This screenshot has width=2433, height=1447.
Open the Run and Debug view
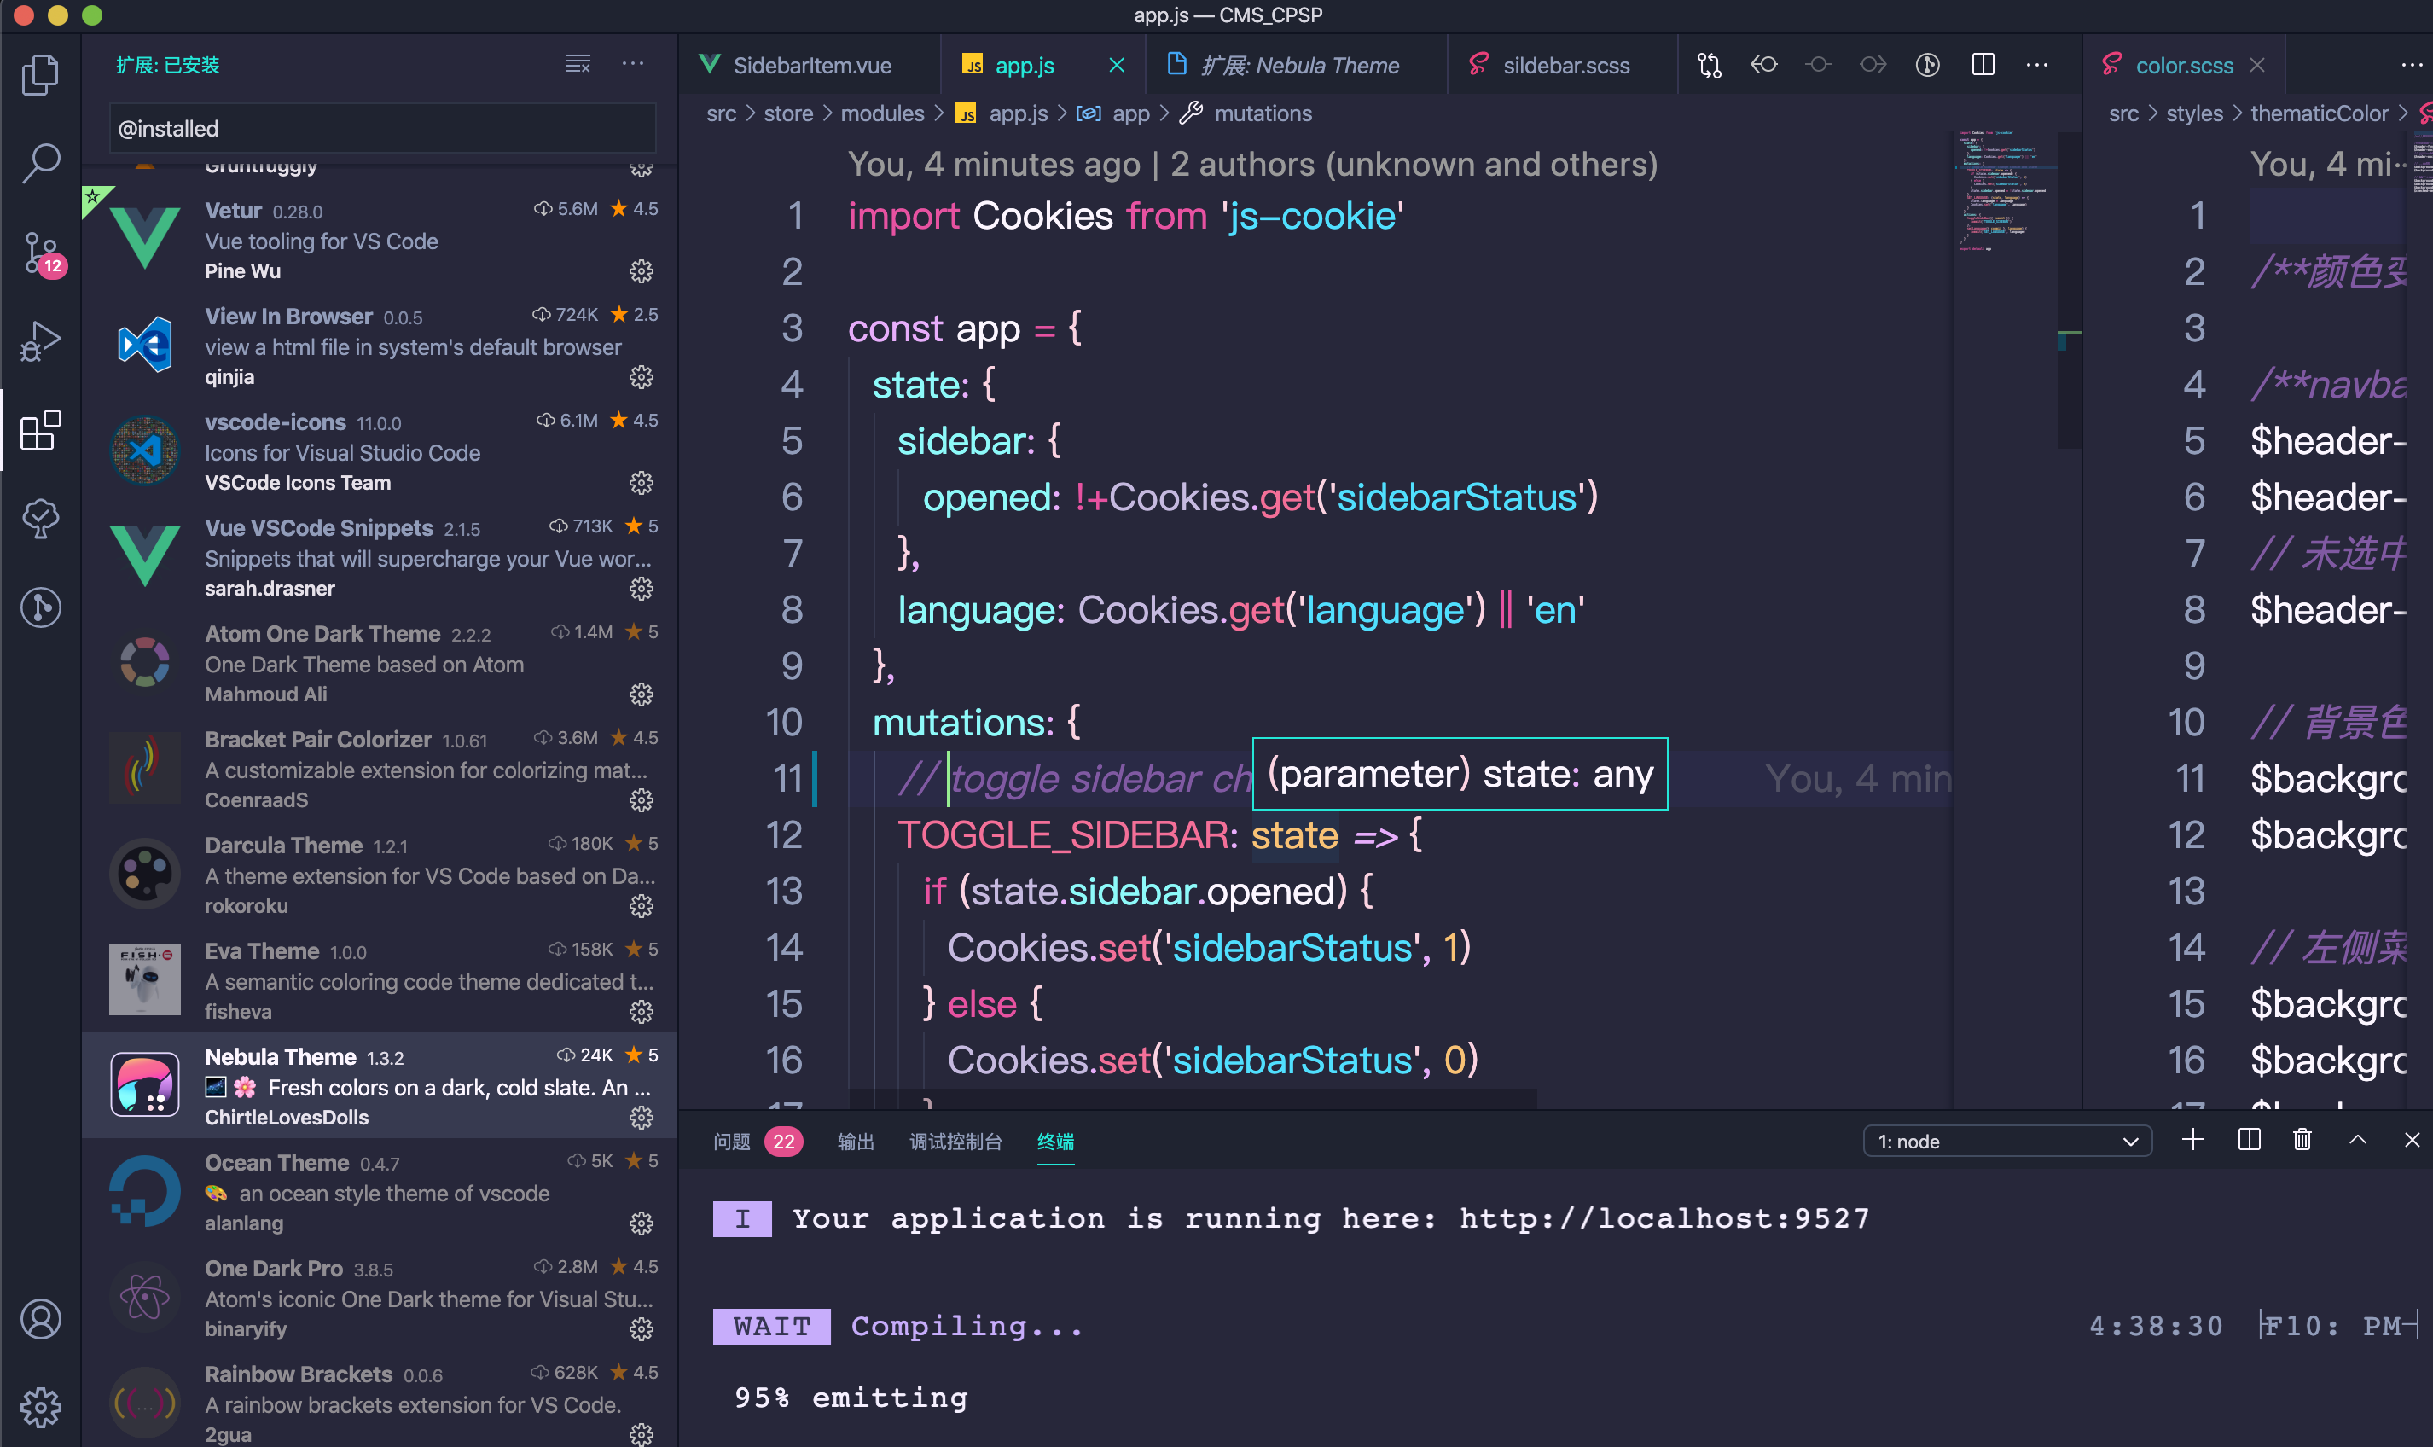pyautogui.click(x=40, y=341)
